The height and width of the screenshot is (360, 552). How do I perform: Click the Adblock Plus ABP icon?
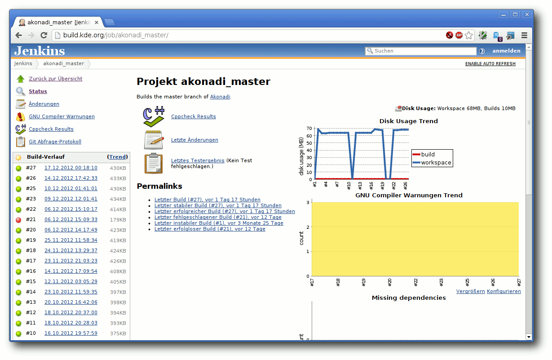pos(459,35)
